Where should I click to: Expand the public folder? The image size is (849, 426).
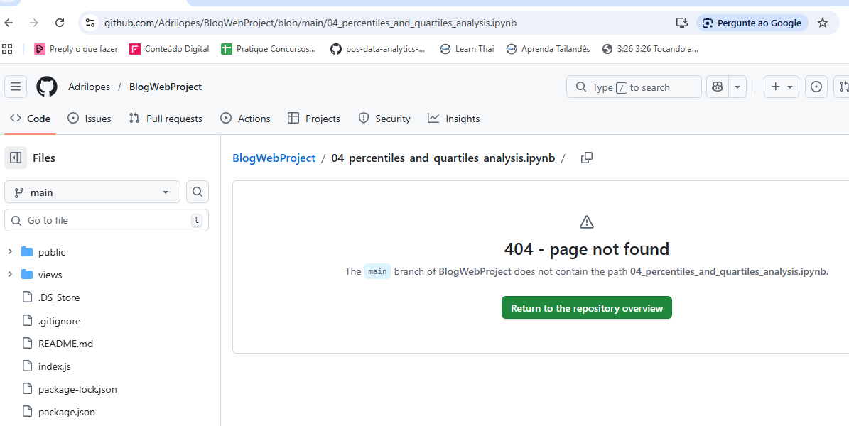tap(10, 252)
